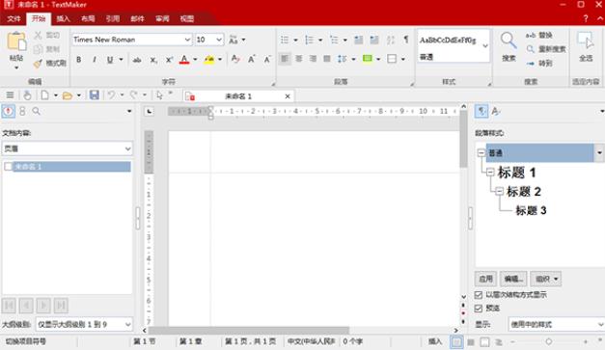Switch to the Mailings ribbon tab
The height and width of the screenshot is (350, 605).
(137, 18)
